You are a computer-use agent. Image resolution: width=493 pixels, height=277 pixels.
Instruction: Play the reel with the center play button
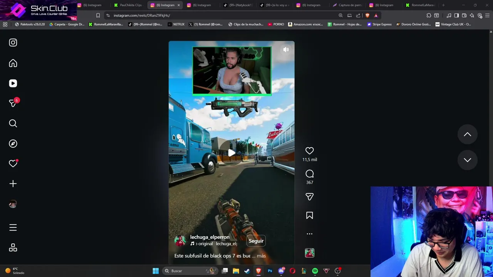pyautogui.click(x=231, y=153)
